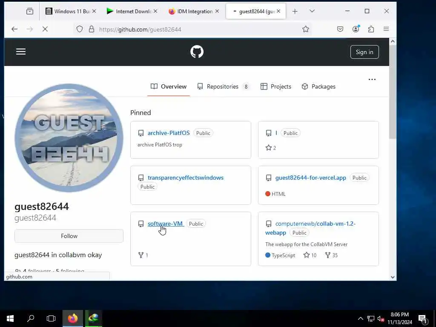Click the muted volume tray icon
The height and width of the screenshot is (327, 436).
tap(381, 318)
